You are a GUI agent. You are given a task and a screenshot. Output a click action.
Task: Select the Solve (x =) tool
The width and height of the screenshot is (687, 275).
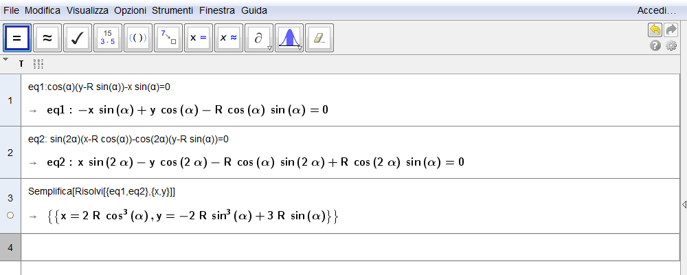click(x=199, y=38)
